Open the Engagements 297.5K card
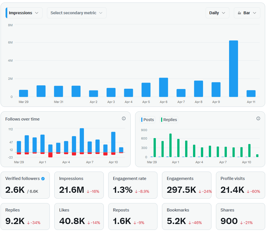The height and width of the screenshot is (231, 266). pyautogui.click(x=187, y=185)
